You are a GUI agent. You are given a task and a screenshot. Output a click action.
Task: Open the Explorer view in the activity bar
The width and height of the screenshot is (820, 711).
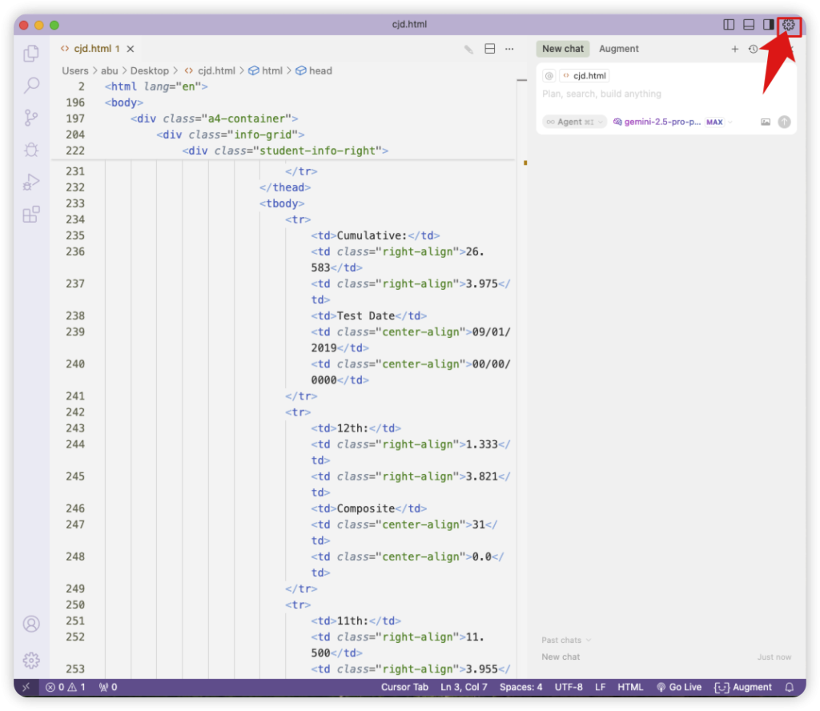(x=31, y=54)
